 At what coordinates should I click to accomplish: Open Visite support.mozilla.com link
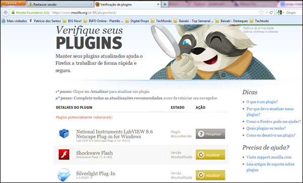click(x=269, y=157)
